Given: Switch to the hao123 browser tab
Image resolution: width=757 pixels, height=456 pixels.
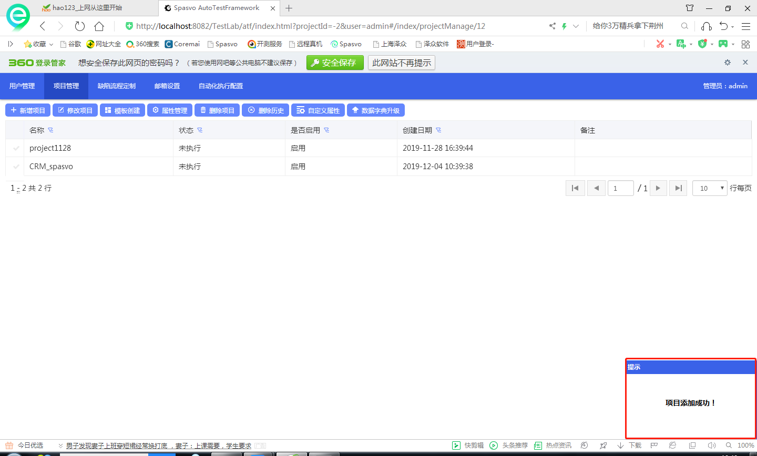Looking at the screenshot, I should click(87, 8).
